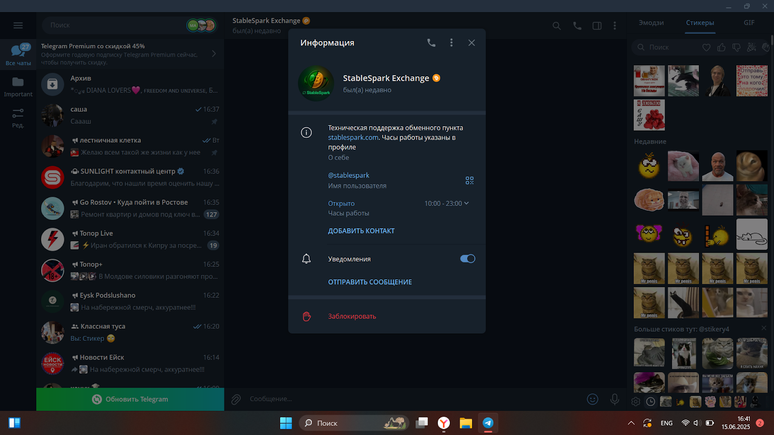Viewport: 774px width, 435px height.
Task: Open the emoji smiley panel button
Action: click(593, 399)
